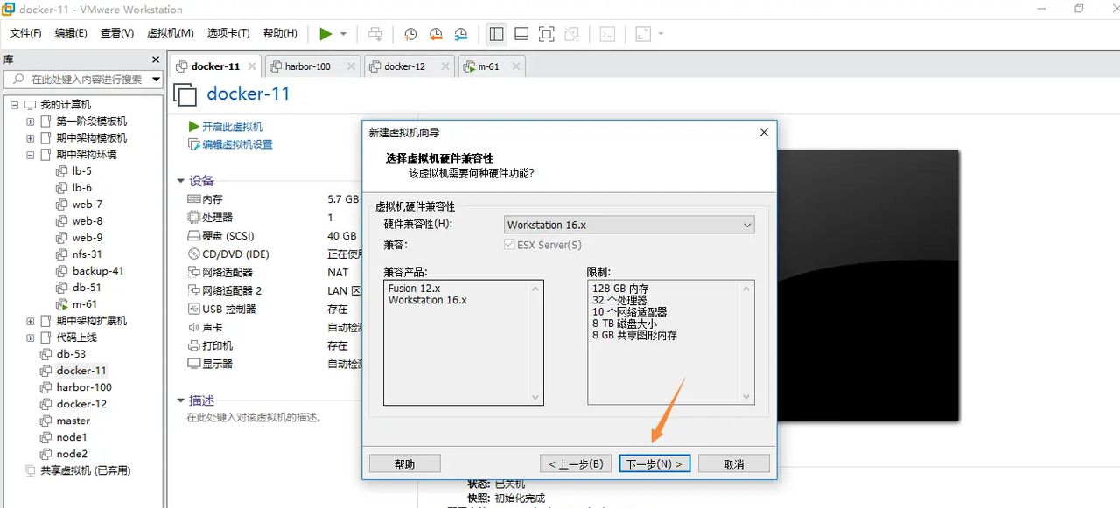
Task: Enter full screen mode
Action: pyautogui.click(x=546, y=33)
